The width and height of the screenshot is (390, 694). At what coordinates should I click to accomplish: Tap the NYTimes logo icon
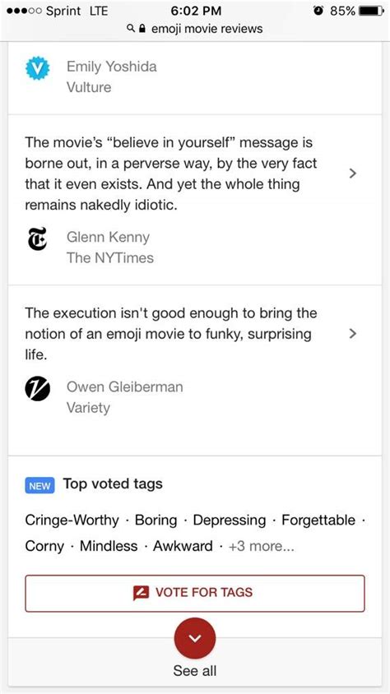(x=37, y=239)
